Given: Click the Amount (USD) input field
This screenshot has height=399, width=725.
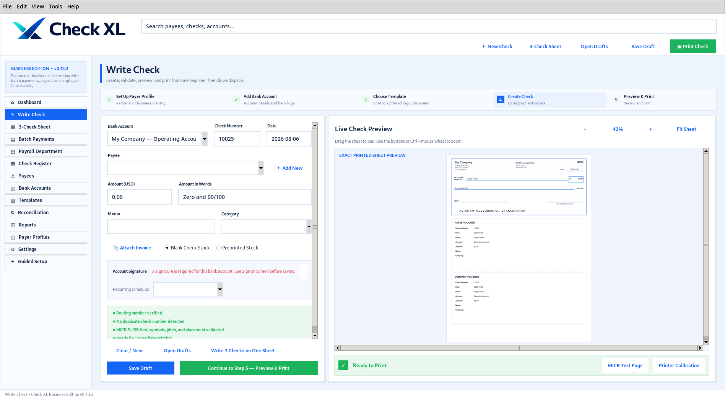Looking at the screenshot, I should coord(140,197).
